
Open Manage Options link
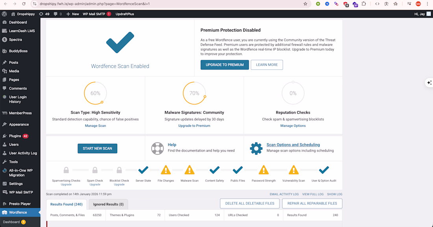(x=293, y=126)
